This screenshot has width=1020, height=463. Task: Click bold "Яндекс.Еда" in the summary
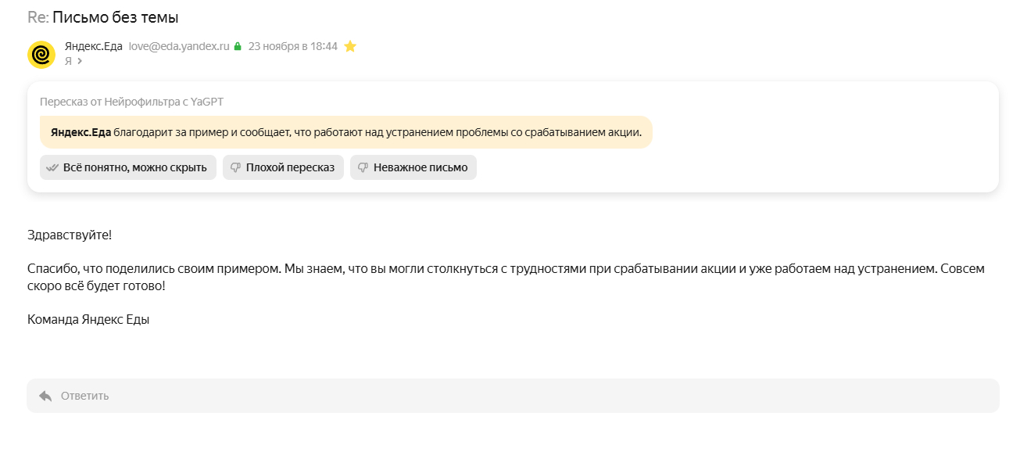tap(81, 132)
